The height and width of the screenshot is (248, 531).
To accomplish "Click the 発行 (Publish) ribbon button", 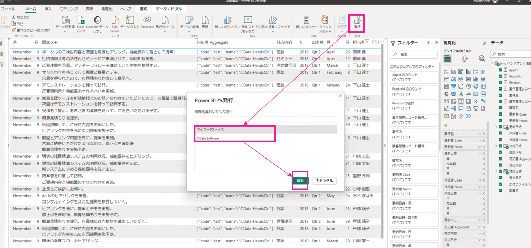I will [x=357, y=21].
